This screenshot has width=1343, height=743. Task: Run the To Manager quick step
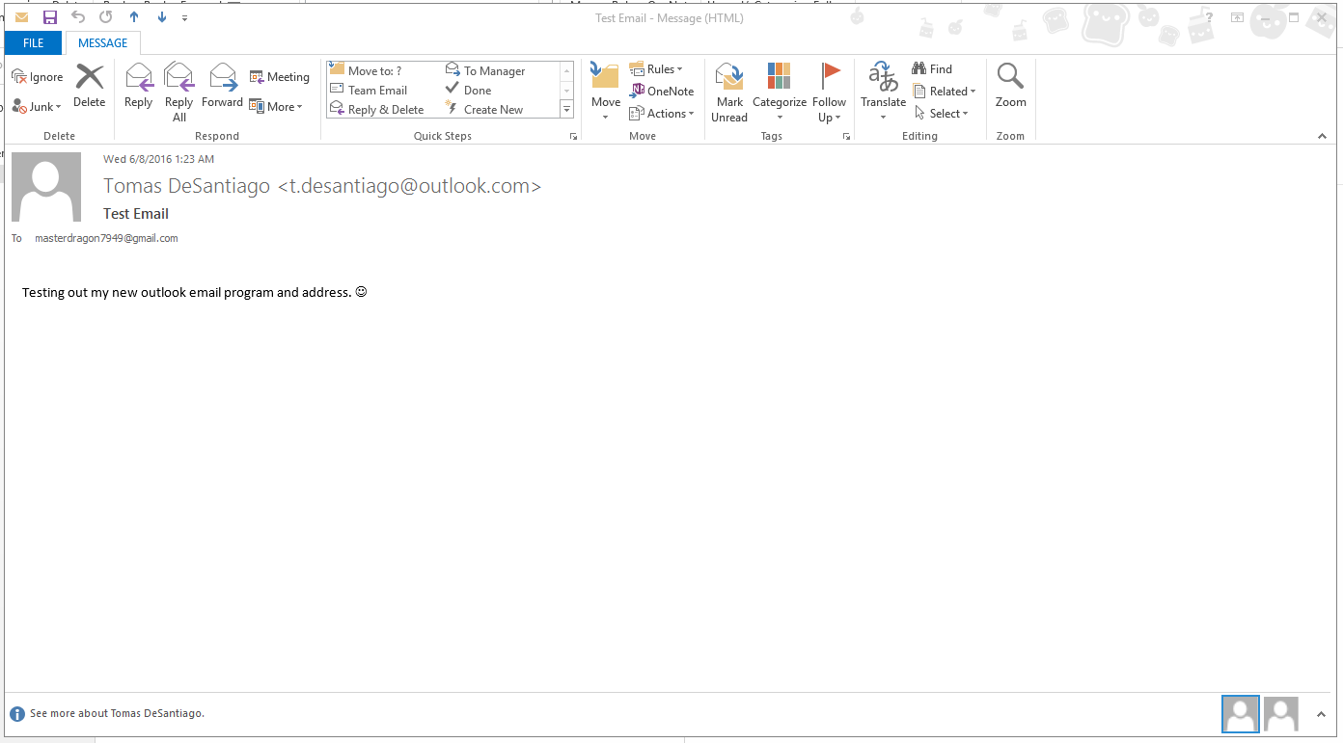coord(486,70)
